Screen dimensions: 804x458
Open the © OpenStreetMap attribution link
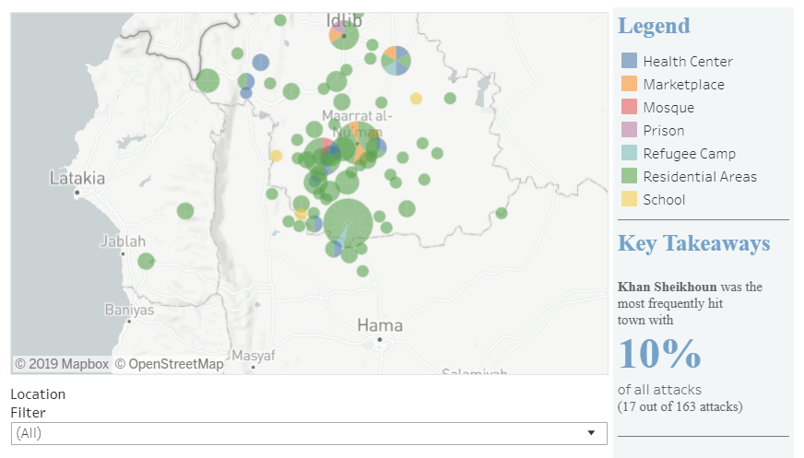(170, 364)
